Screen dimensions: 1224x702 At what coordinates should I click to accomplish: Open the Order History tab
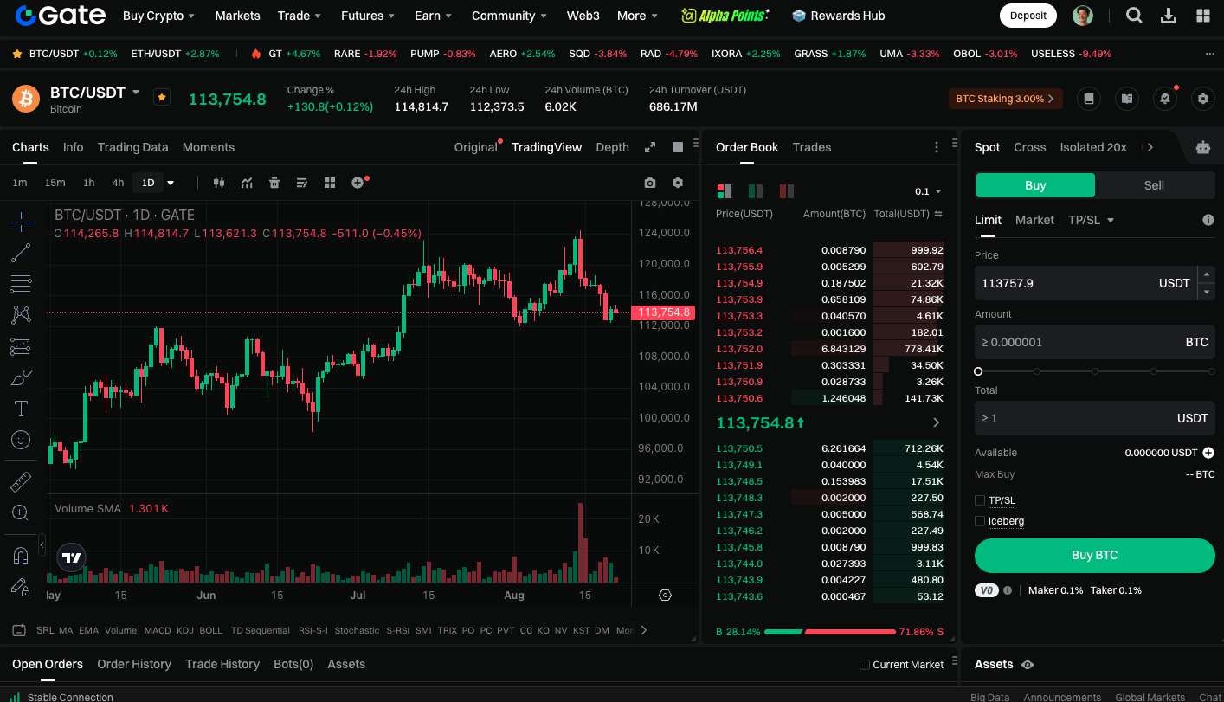coord(134,664)
